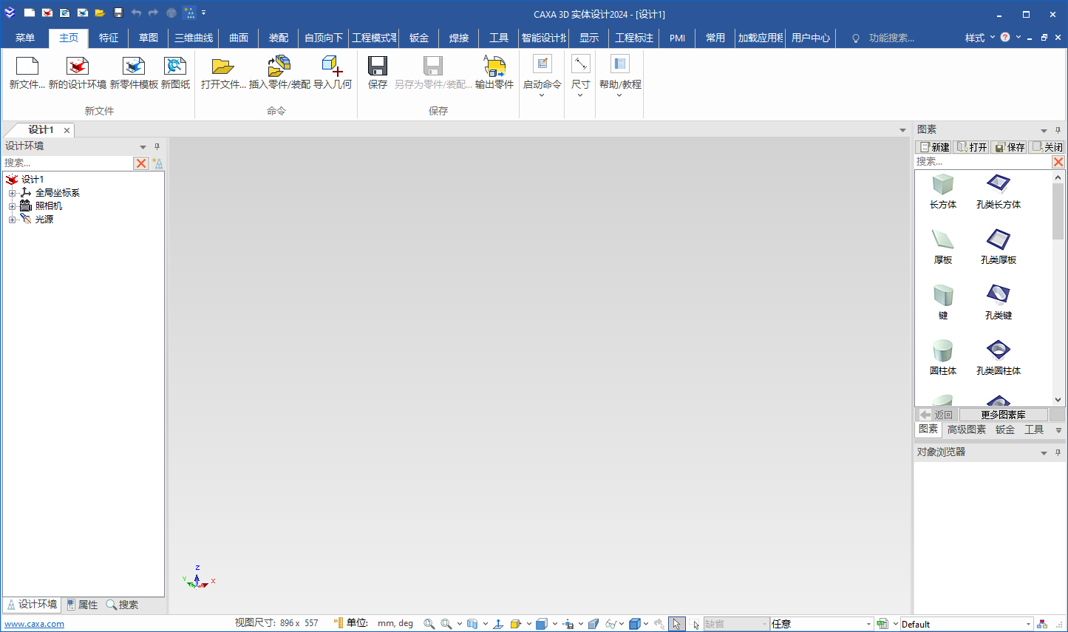Toggle auto-hide pin on 图素 panel
1068x632 pixels.
coord(1058,130)
